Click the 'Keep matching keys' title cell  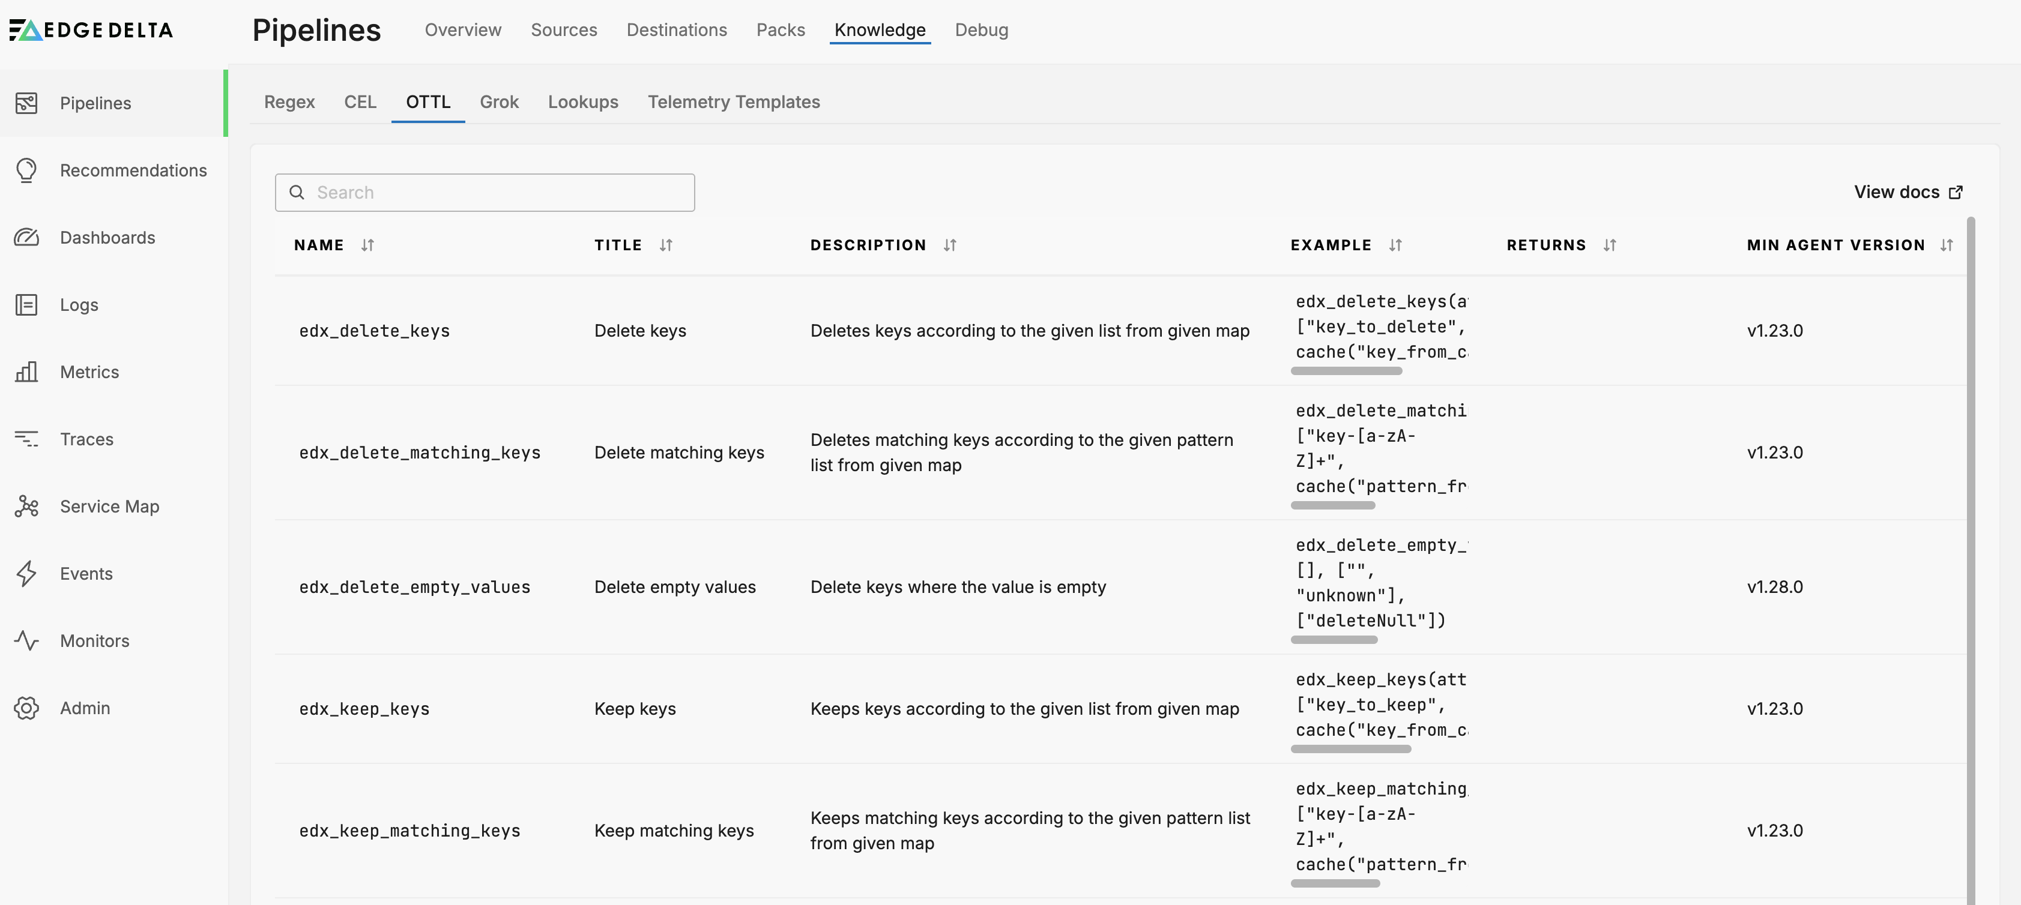[674, 831]
